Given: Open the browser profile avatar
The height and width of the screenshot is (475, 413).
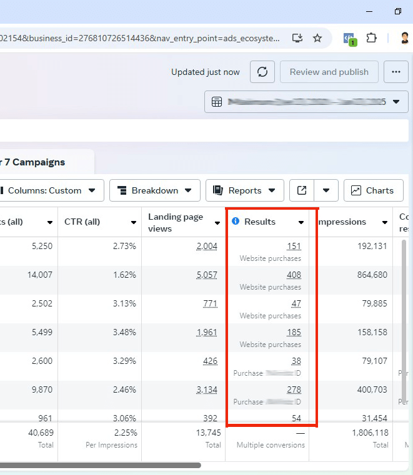Looking at the screenshot, I should (x=405, y=38).
